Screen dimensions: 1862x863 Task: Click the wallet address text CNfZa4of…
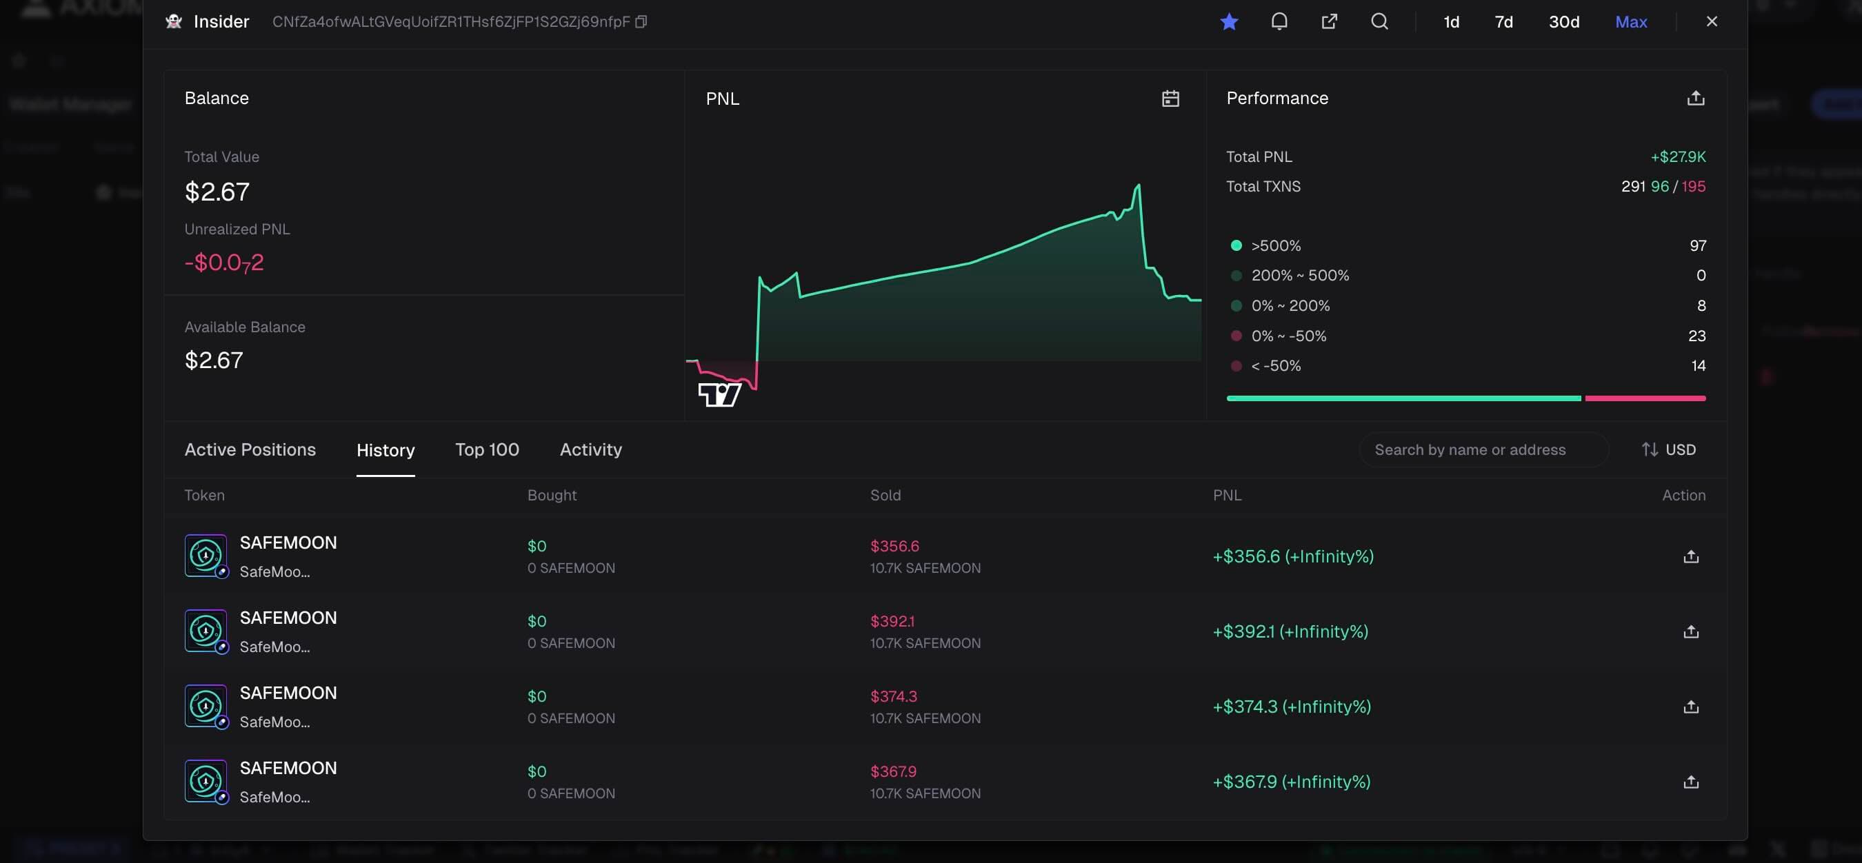[x=451, y=21]
